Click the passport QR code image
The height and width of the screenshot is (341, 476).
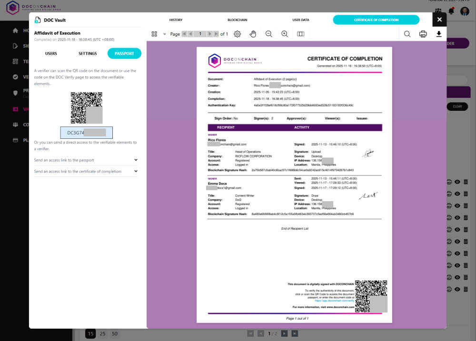[x=87, y=107]
